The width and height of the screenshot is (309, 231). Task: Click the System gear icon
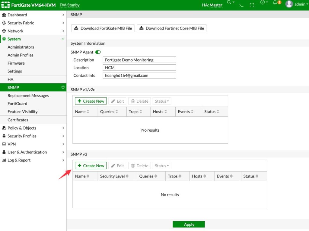pyautogui.click(x=4, y=39)
